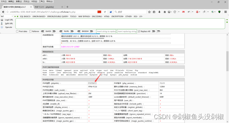
Task: Click the left arrow beside 0xHEX
Action: click(x=43, y=31)
